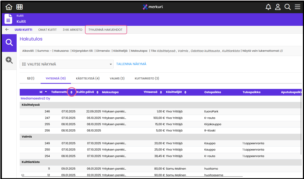The width and height of the screenshot is (304, 179).
Task: Click the home icon in top bar
Action: click(x=9, y=7)
